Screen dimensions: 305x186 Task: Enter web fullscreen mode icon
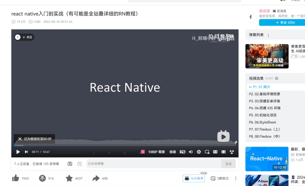[223, 152]
